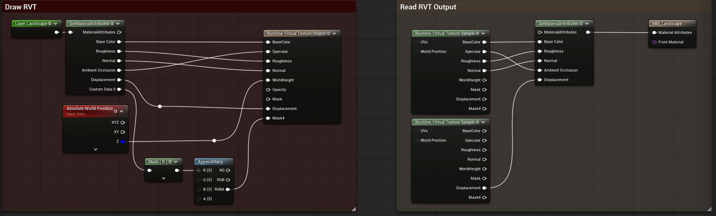Expand hidden pins at bottom of Absolute World Position

(x=96, y=149)
